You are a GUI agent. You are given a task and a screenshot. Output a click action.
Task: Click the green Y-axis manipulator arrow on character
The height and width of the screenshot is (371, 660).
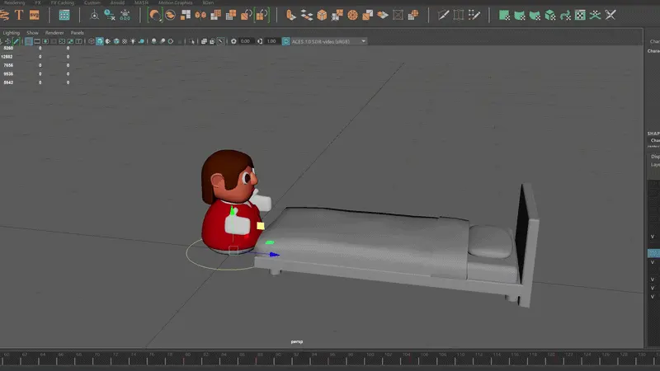click(x=232, y=211)
